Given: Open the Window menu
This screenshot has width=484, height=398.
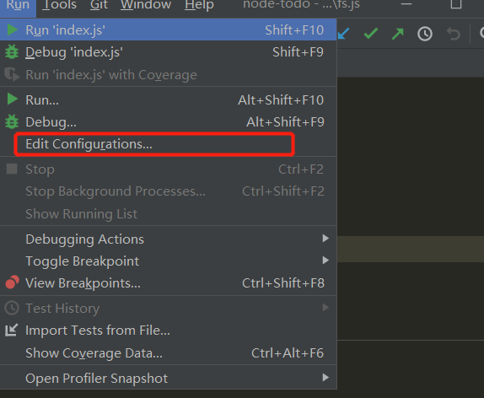Looking at the screenshot, I should point(146,4).
